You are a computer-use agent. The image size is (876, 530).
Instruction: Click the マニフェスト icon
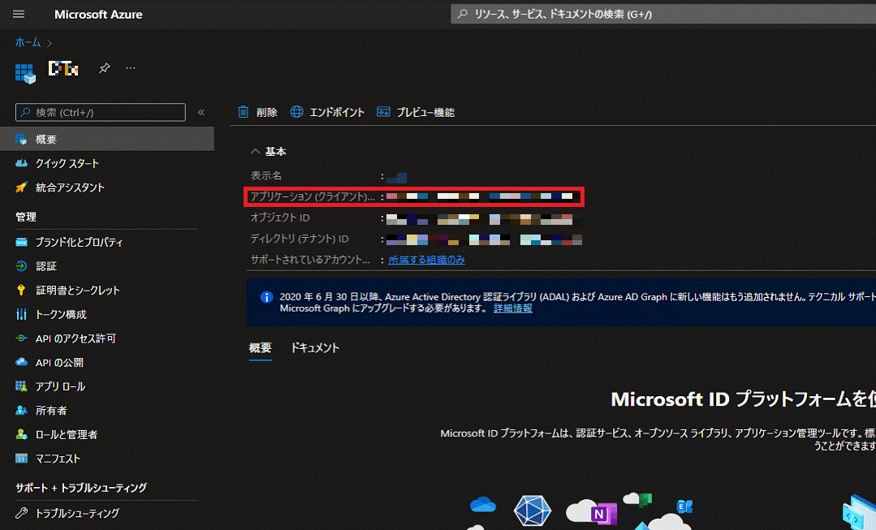point(21,459)
